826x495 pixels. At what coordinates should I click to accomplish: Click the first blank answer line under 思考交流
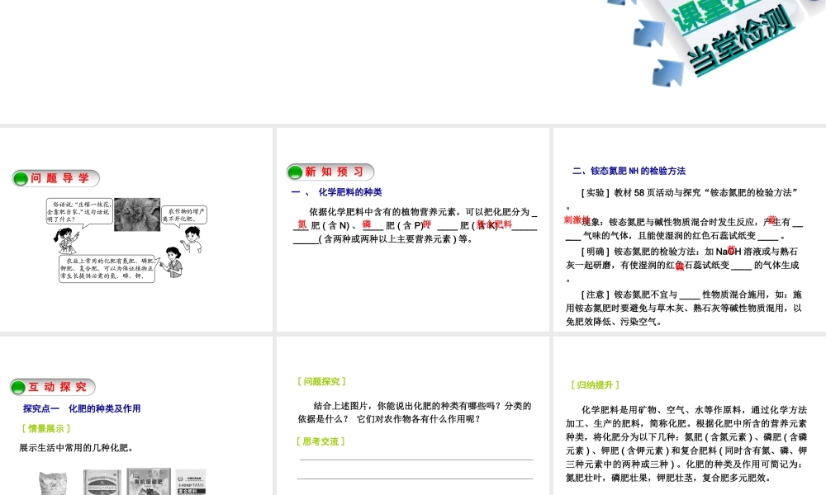click(x=416, y=460)
